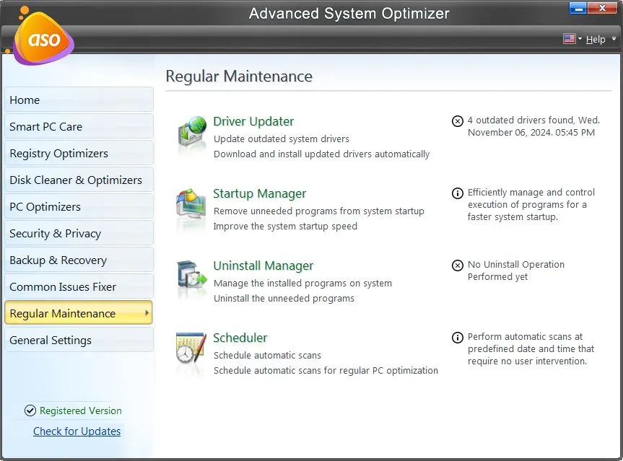Click the orange ASO logo
This screenshot has height=461, width=623.
pyautogui.click(x=43, y=39)
